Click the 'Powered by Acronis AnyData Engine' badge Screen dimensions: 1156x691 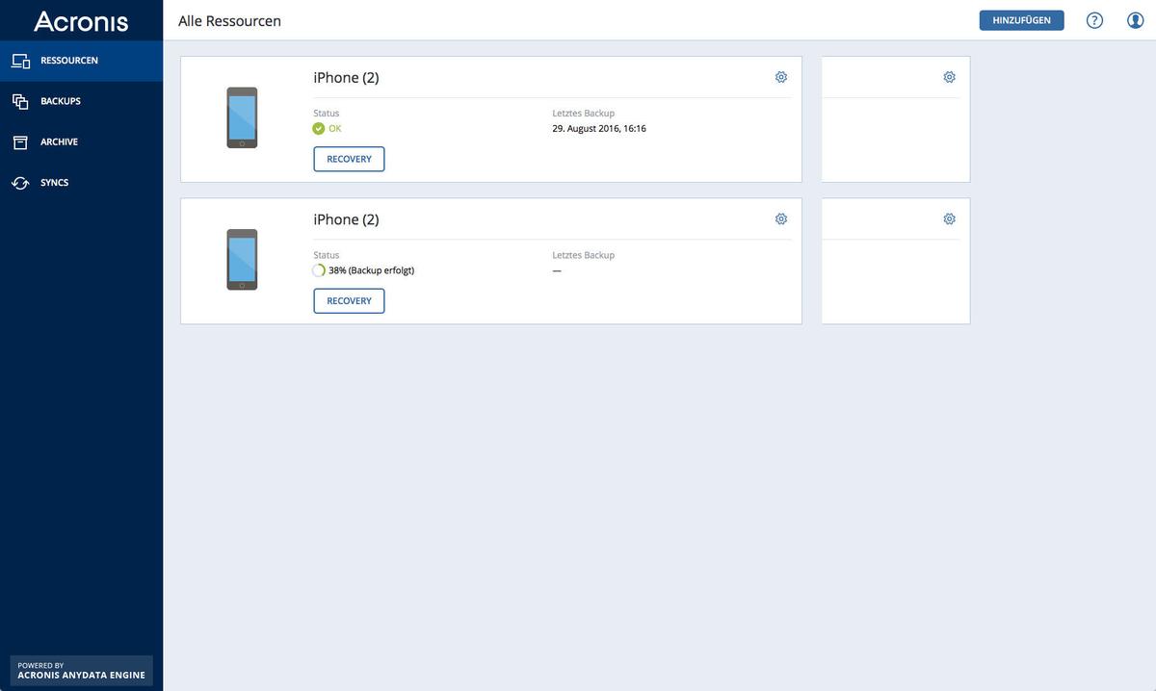point(81,671)
